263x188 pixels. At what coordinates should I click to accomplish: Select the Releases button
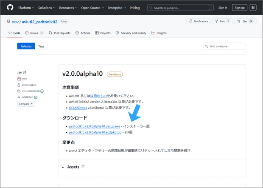(26, 46)
